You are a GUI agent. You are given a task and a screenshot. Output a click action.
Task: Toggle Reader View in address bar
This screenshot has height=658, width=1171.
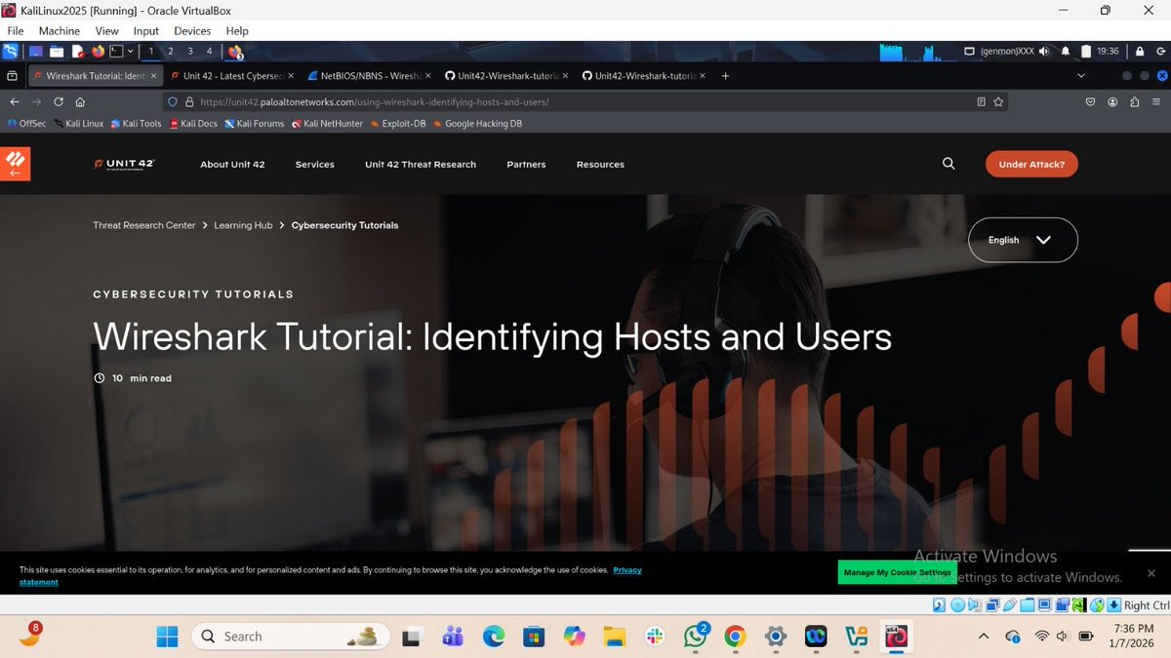coord(981,101)
